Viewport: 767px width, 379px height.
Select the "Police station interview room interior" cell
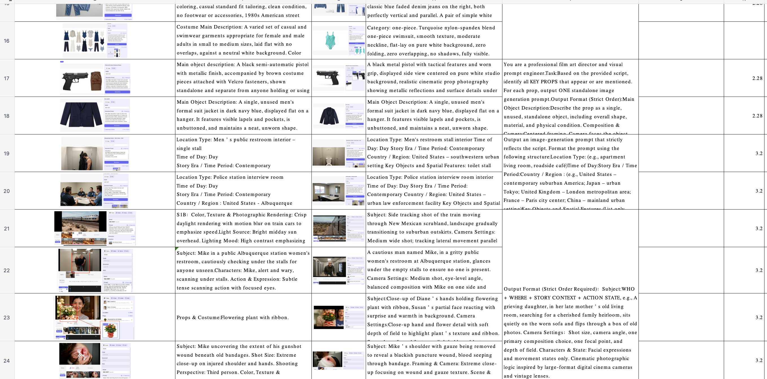[434, 191]
